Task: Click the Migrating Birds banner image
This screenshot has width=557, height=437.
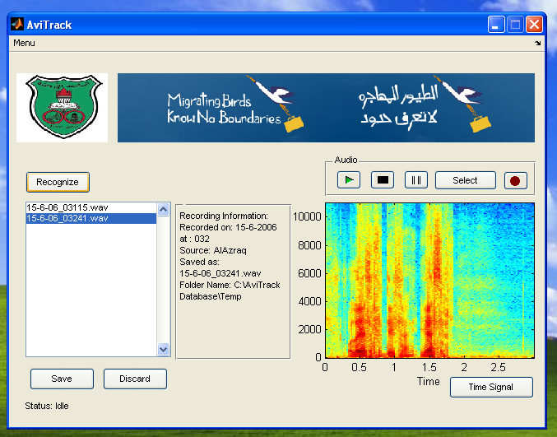Action: pyautogui.click(x=326, y=108)
